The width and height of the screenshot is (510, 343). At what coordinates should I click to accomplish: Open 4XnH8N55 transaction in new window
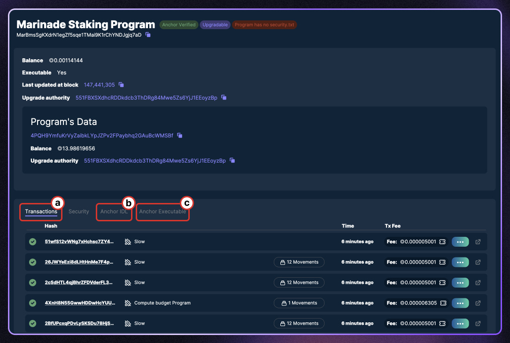coord(478,304)
